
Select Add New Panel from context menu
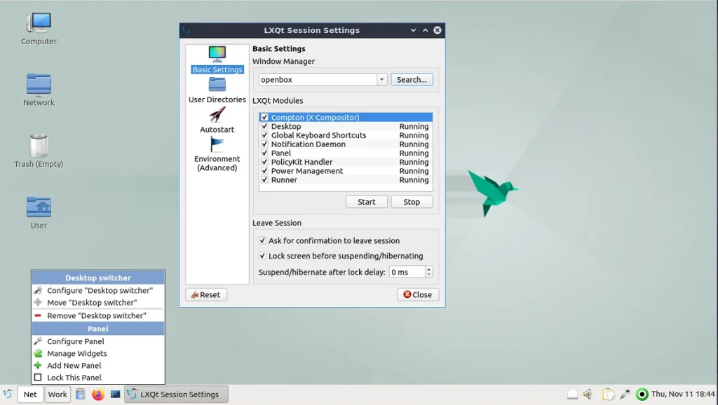point(98,365)
